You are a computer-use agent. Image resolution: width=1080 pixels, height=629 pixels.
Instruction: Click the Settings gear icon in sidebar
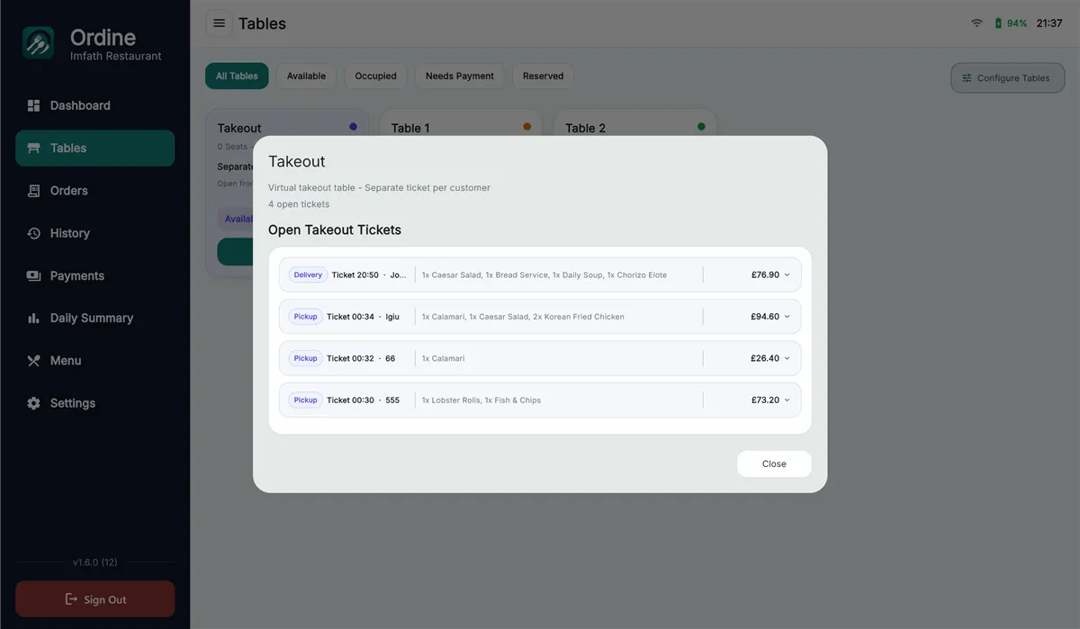point(33,403)
